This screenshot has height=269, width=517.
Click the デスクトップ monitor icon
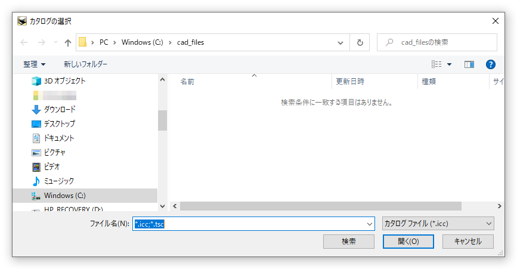[36, 124]
